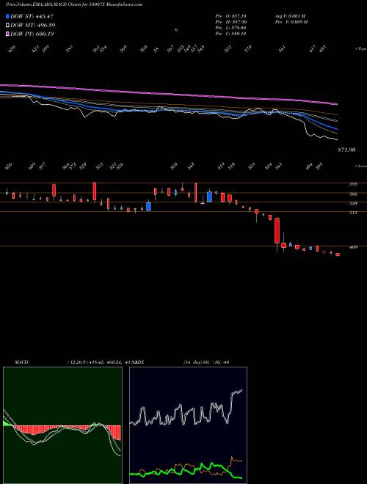Click the 570 label in the tops row
The image size is (367, 484).
[x=248, y=49]
